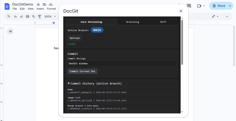
Task: Switch to the Branching tab
Action: point(133,22)
